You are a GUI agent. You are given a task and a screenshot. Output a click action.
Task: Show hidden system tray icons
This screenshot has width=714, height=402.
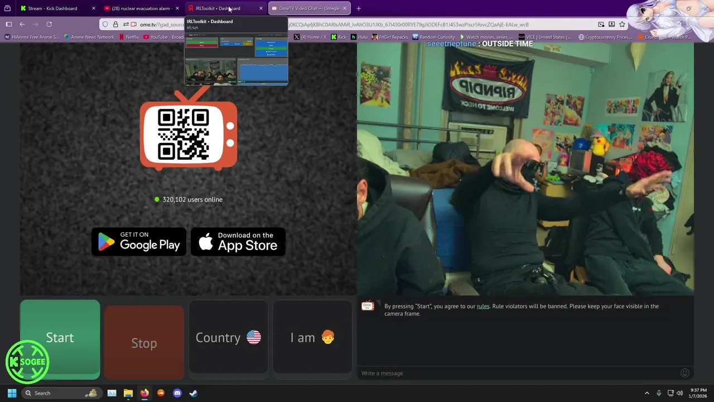[647, 393]
